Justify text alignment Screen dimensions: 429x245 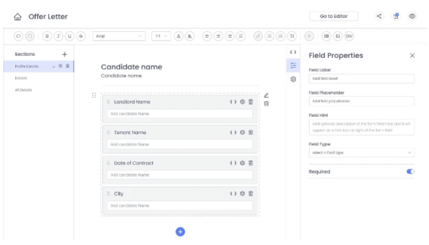[241, 36]
